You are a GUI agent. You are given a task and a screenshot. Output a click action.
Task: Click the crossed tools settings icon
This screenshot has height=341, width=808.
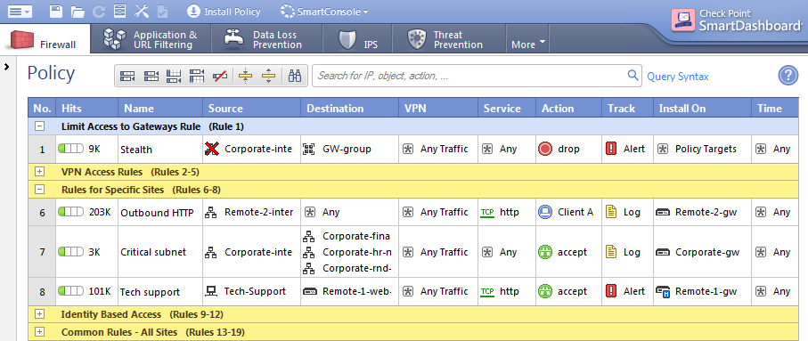click(141, 11)
